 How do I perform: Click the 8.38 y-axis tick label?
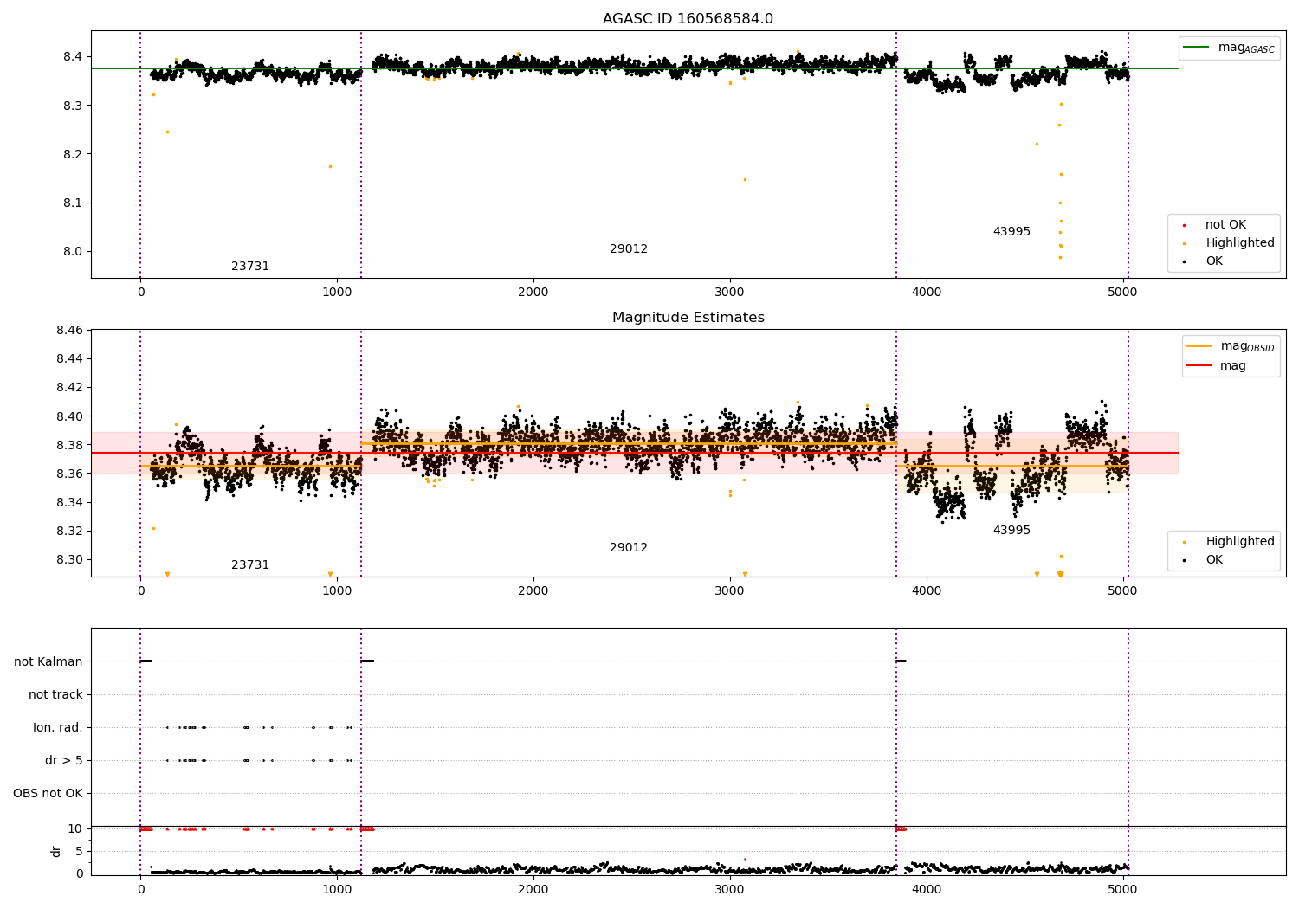click(69, 445)
